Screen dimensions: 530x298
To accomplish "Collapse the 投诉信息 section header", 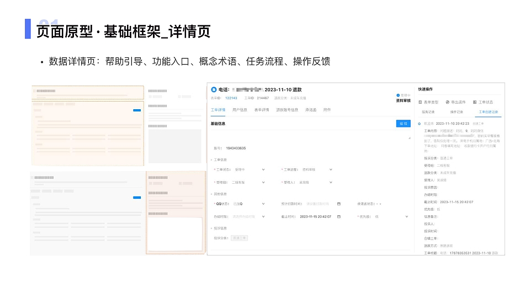I will 219,228.
